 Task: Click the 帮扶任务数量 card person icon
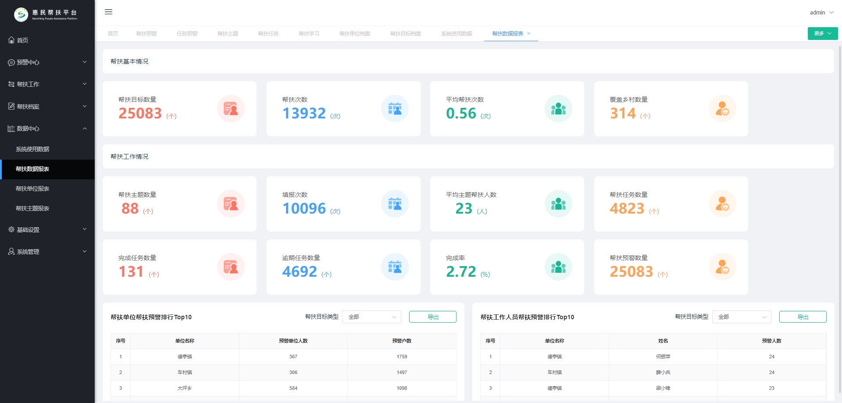(x=722, y=203)
